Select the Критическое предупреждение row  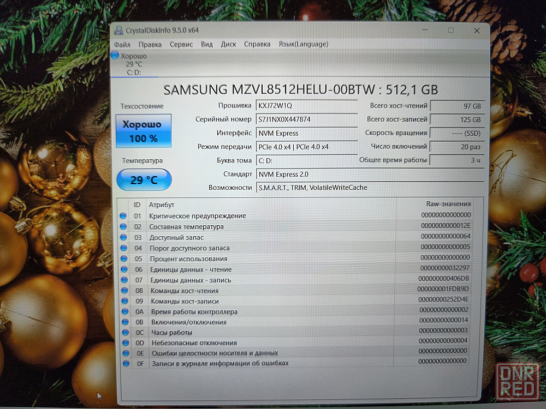click(x=295, y=215)
